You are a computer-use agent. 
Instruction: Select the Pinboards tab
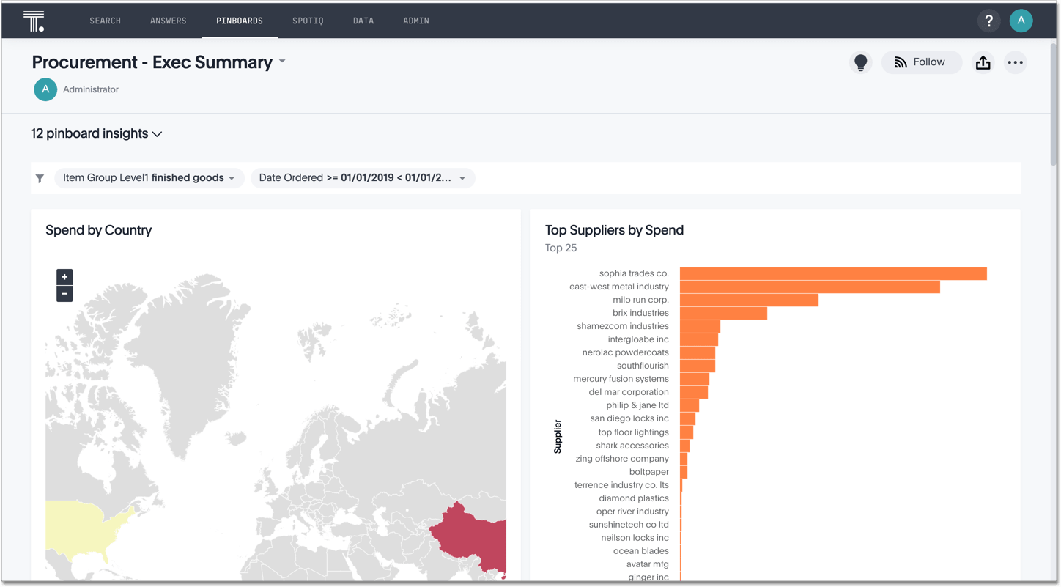click(x=240, y=21)
